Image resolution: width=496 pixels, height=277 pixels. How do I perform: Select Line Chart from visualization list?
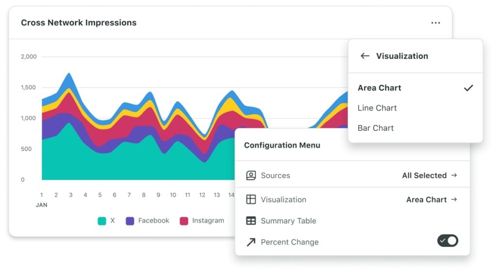click(377, 108)
